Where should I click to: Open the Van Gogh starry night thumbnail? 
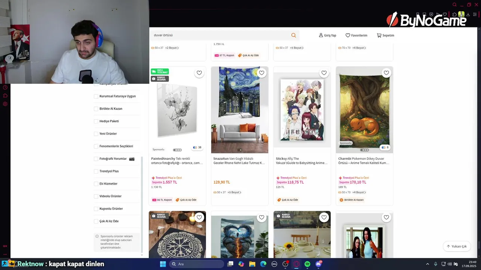coord(240,110)
